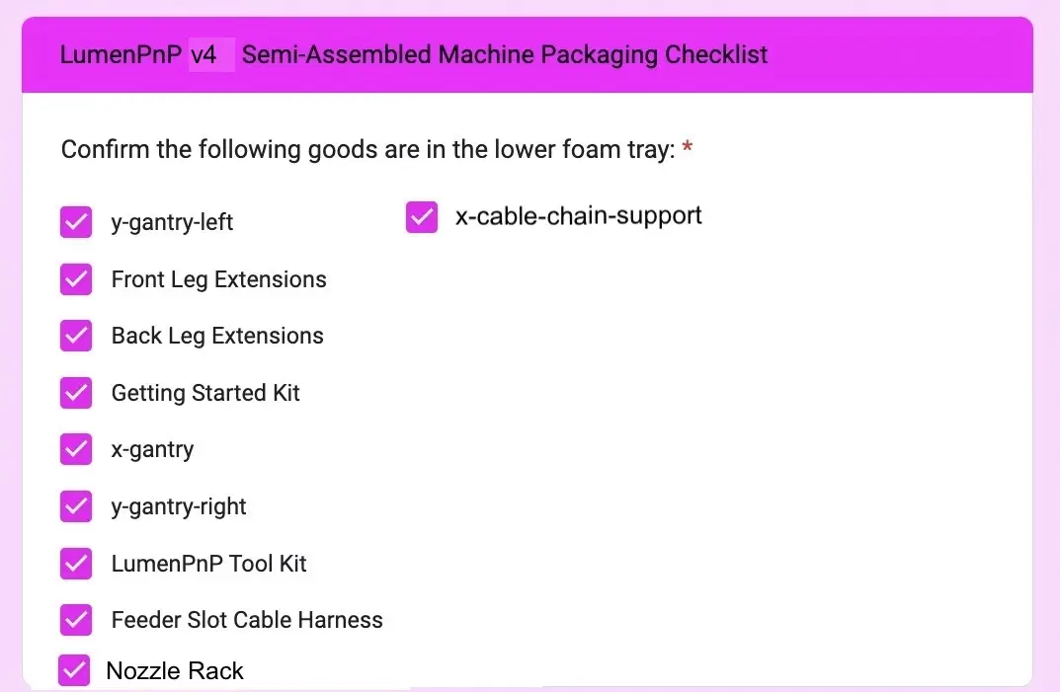Click the "x-cable-chain-support" label text

578,216
